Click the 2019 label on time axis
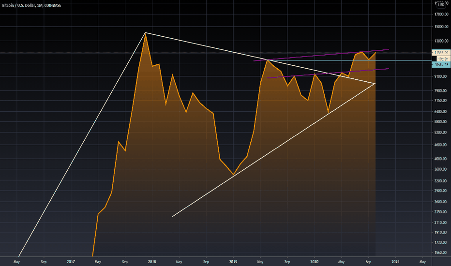The image size is (451, 266). tap(233, 262)
